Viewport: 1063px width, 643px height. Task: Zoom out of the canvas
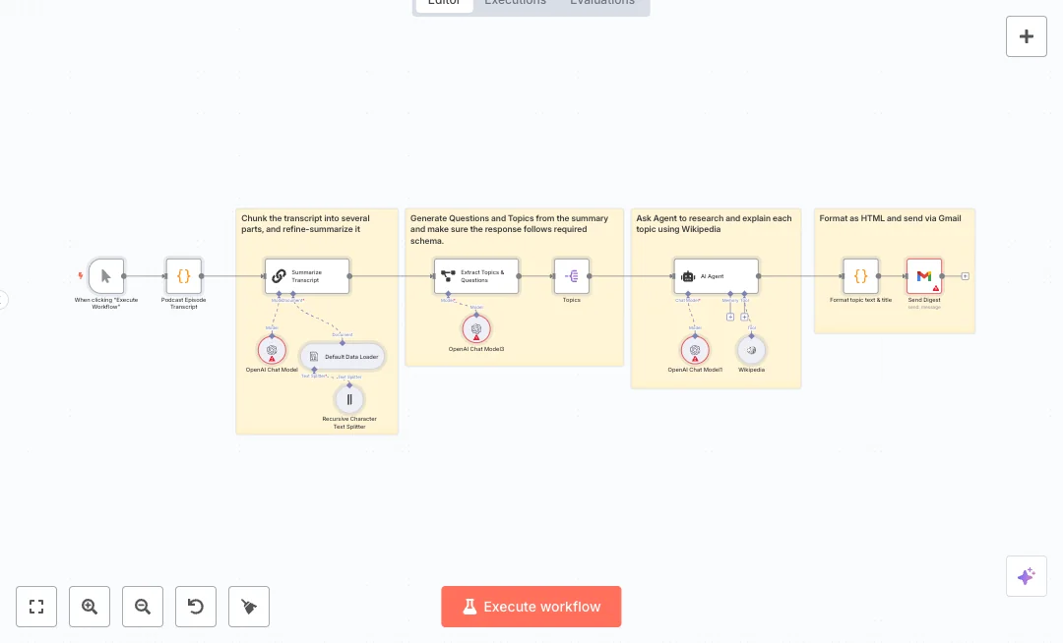[x=143, y=607]
